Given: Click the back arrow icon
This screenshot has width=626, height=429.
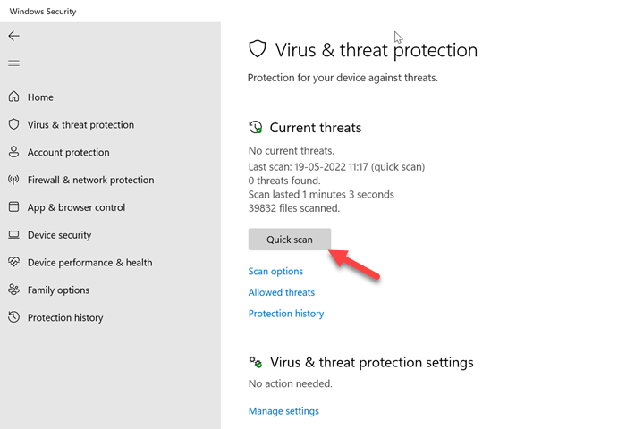Looking at the screenshot, I should (13, 36).
